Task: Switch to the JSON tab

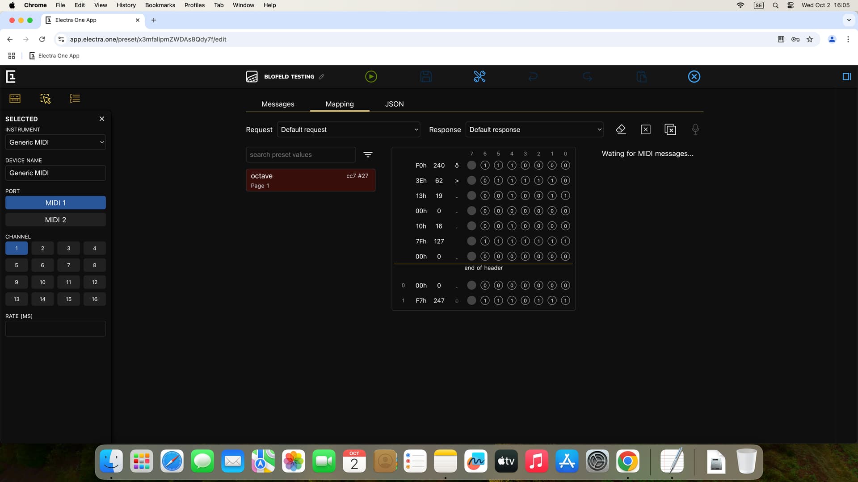Action: coord(394,104)
